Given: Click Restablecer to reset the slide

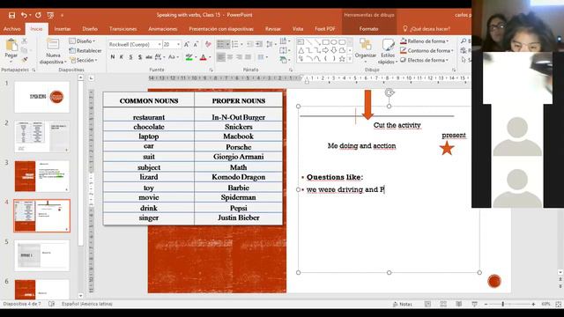Looking at the screenshot, I should 85,51.
